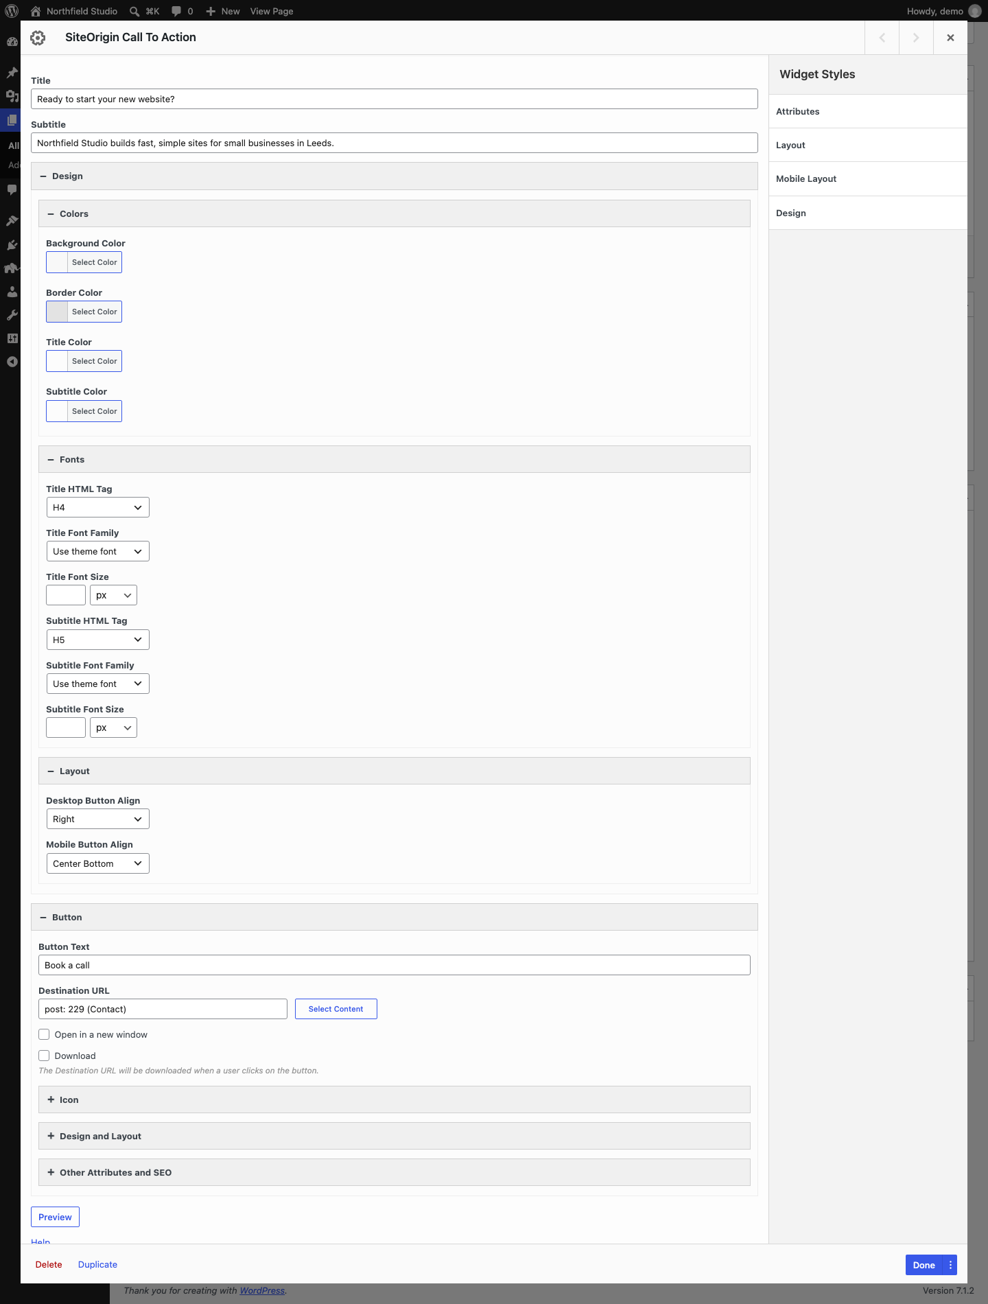Viewport: 988px width, 1304px height.
Task: Open the Title HTML Tag dropdown showing H4
Action: 97,507
